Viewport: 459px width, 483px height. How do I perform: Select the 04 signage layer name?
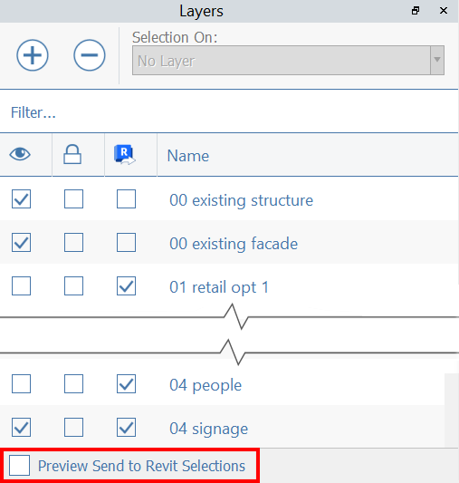point(208,430)
